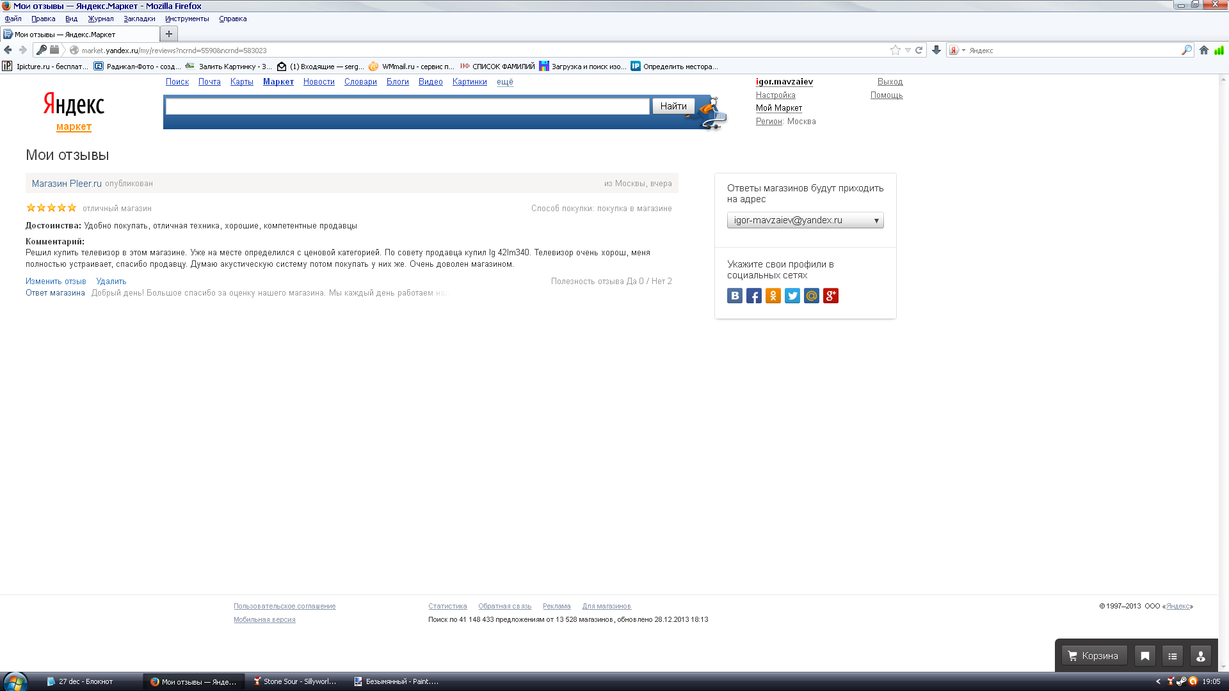Open the Закладки menu
This screenshot has width=1229, height=691.
[x=139, y=19]
